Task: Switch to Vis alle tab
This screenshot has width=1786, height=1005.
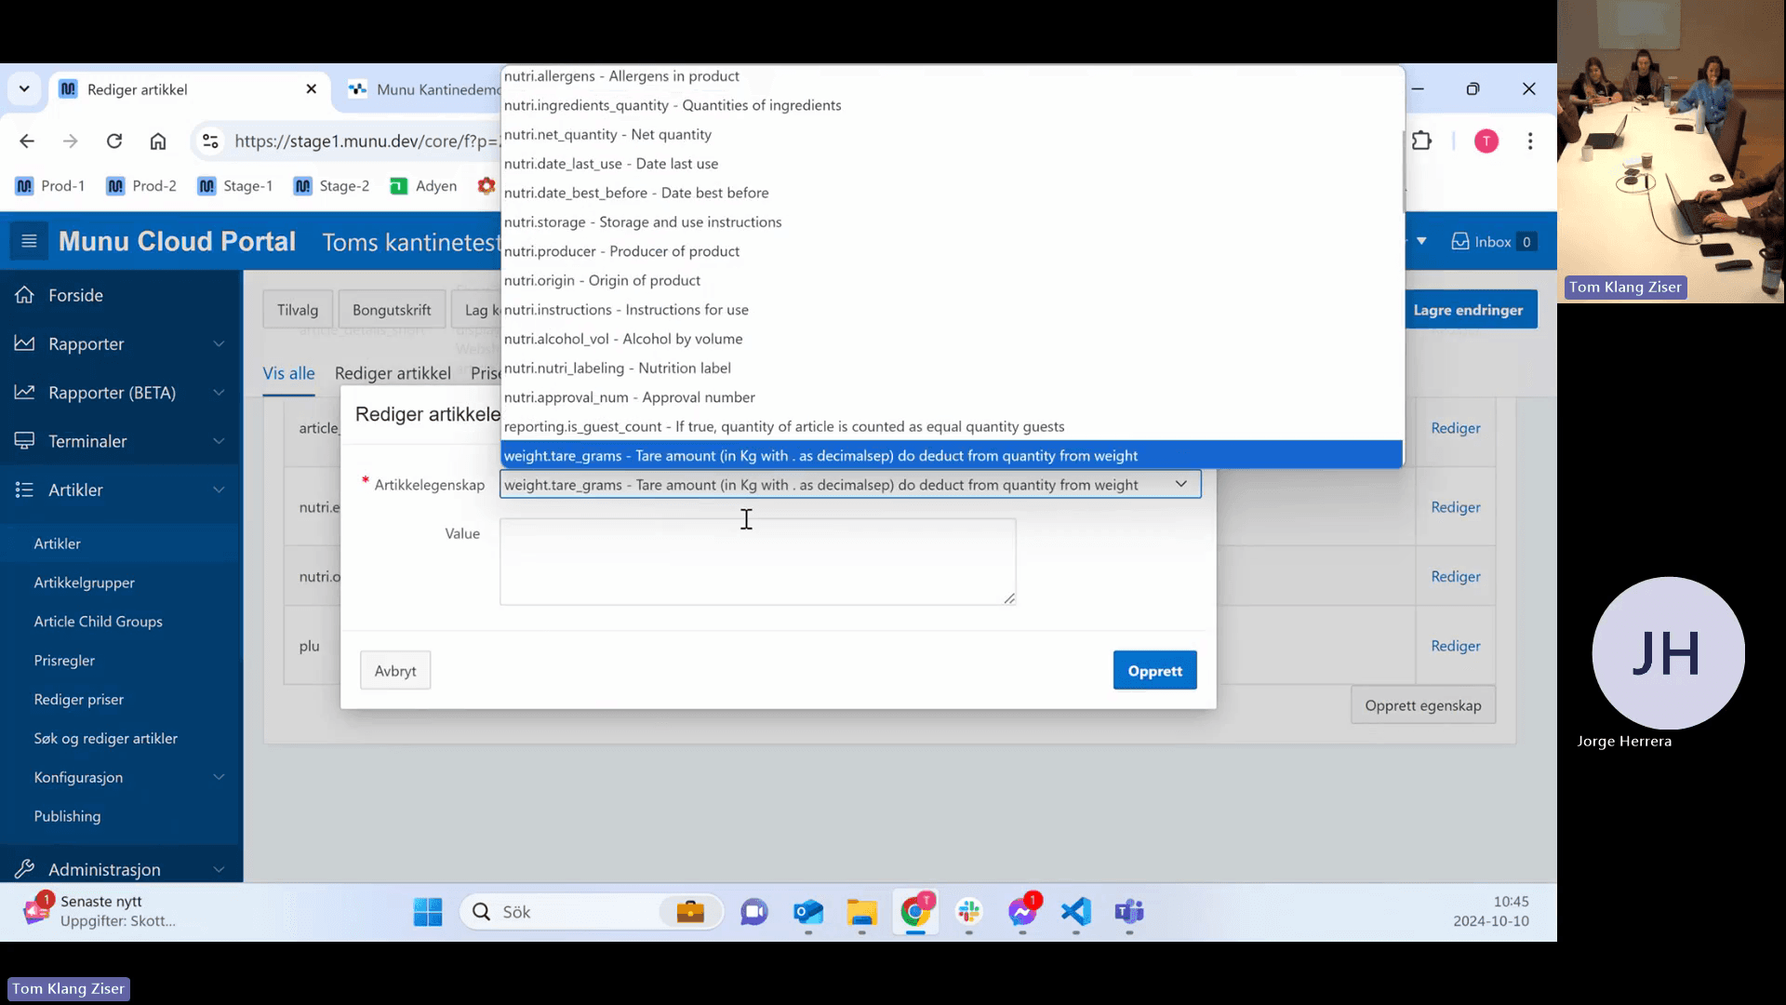Action: tap(288, 373)
